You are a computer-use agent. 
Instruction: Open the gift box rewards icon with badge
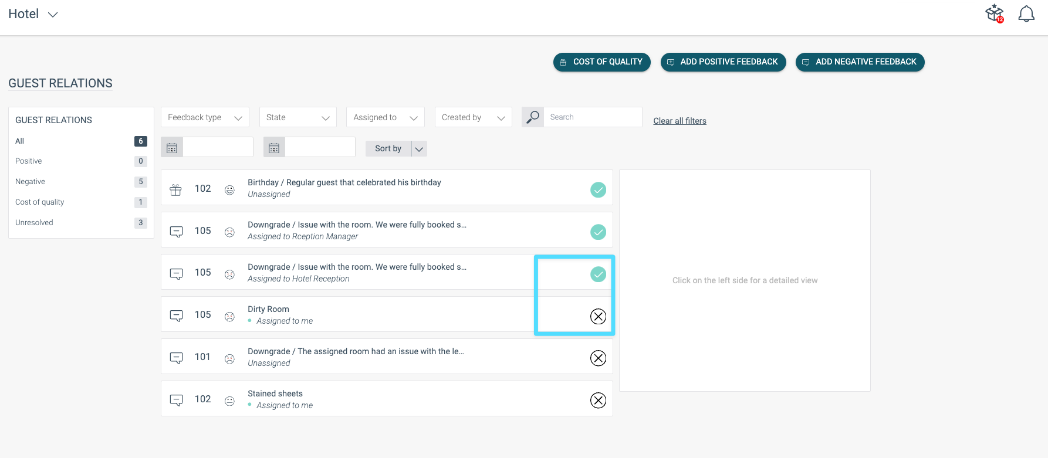coord(995,13)
